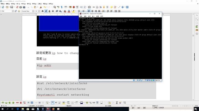The width and height of the screenshot is (199, 111).
Task: Open the last menu in VirtualBox window
Action: pos(102,16)
